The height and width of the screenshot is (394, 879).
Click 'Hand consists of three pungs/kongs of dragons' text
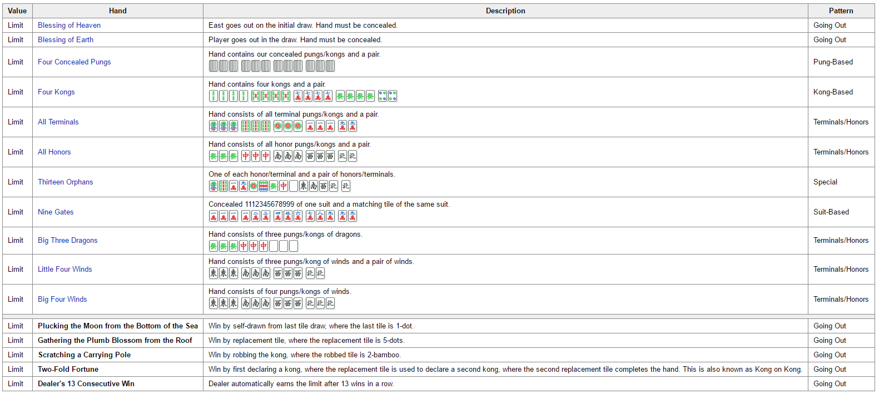pyautogui.click(x=285, y=234)
